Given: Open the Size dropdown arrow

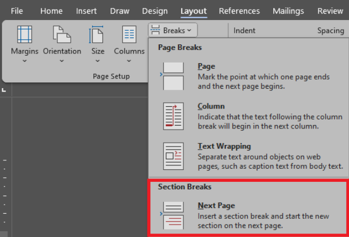Looking at the screenshot, I should coord(98,61).
